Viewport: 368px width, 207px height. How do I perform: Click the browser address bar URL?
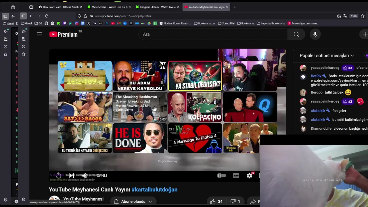coord(123,16)
